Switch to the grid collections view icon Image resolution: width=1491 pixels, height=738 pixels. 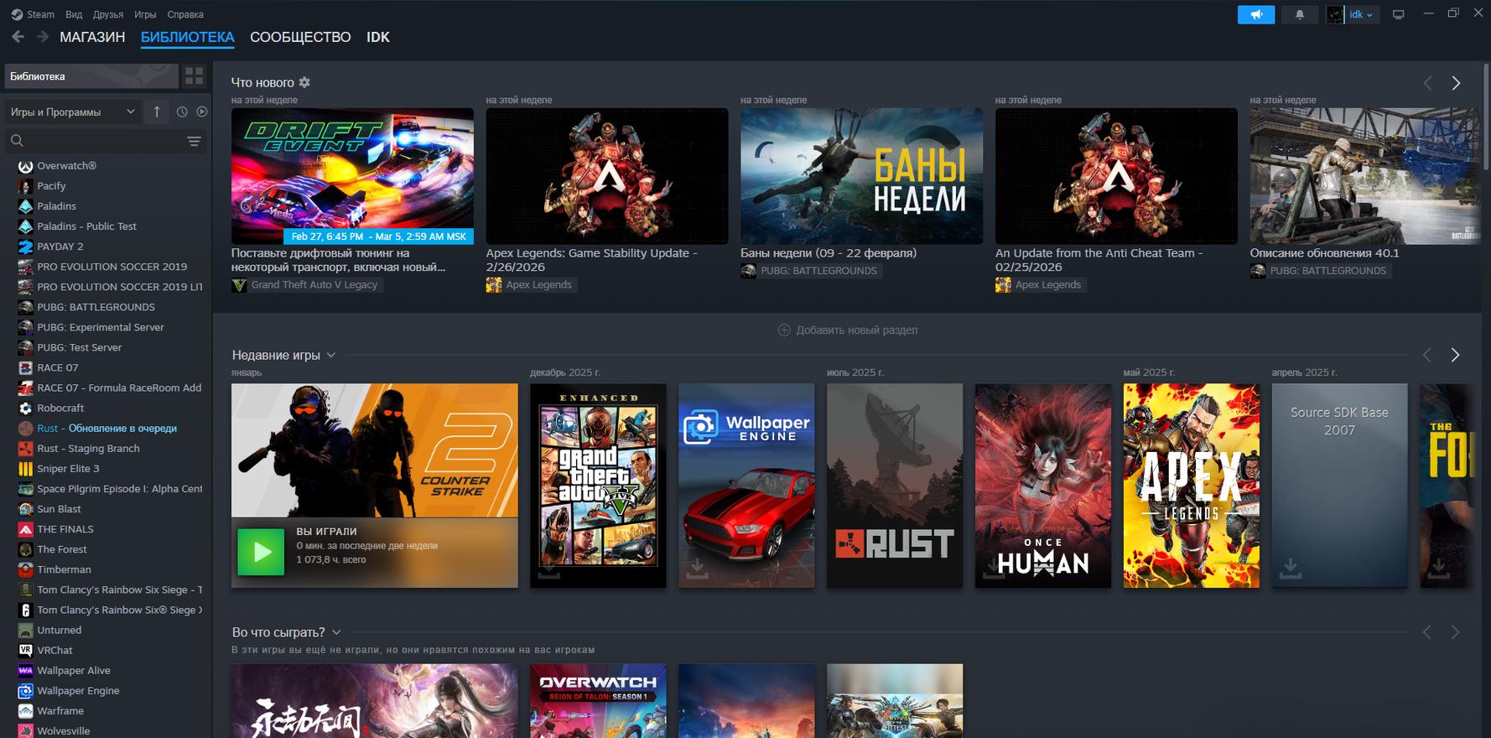click(195, 76)
